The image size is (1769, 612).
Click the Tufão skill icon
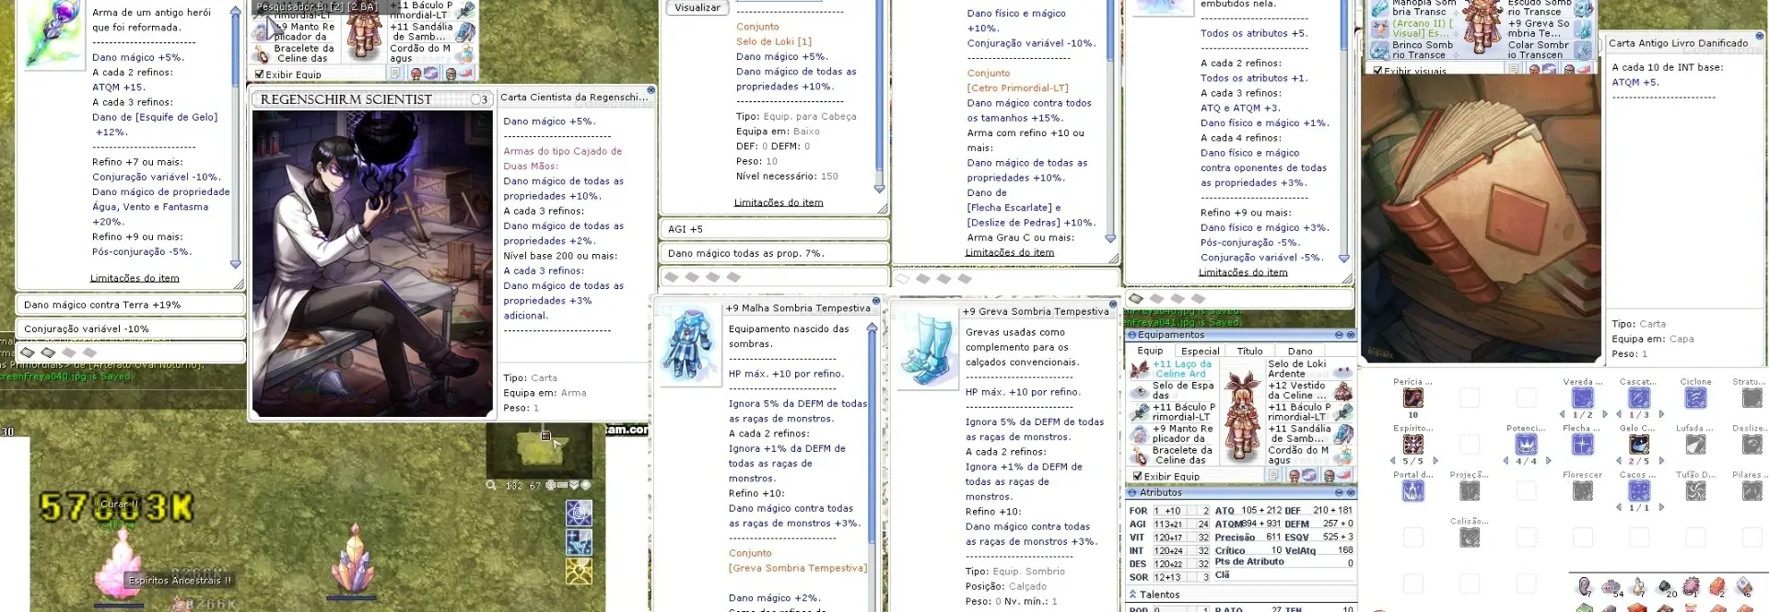(x=1695, y=491)
